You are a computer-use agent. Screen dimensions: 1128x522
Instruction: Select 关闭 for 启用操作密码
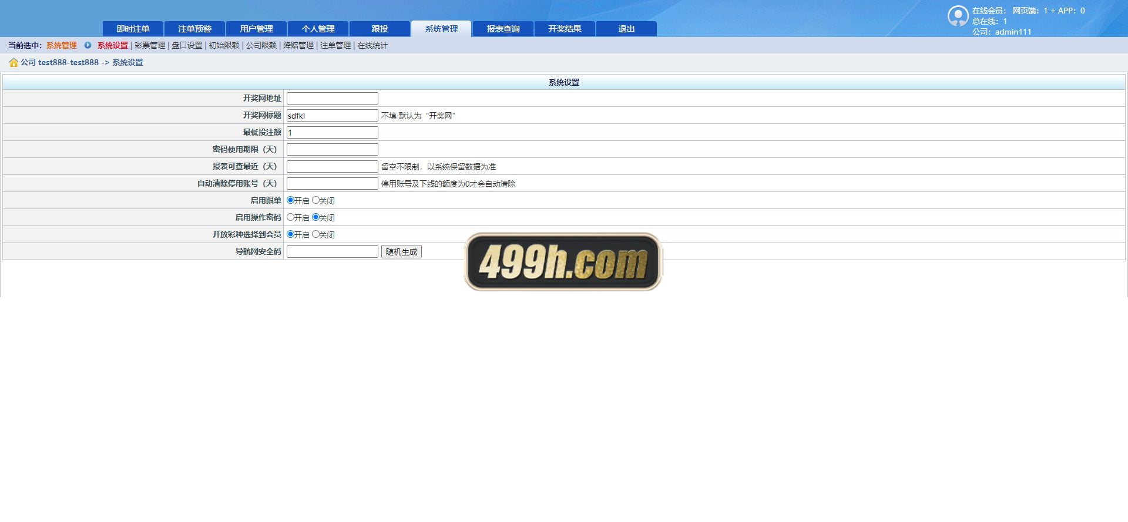315,217
